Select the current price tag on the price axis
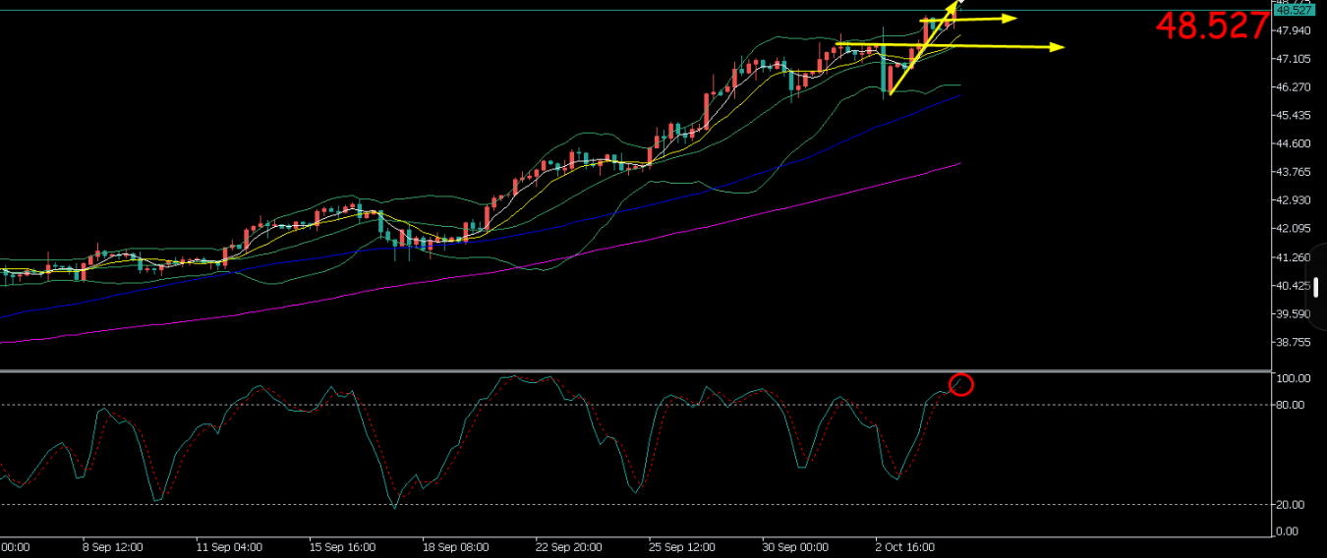This screenshot has width=1327, height=558. click(1294, 11)
